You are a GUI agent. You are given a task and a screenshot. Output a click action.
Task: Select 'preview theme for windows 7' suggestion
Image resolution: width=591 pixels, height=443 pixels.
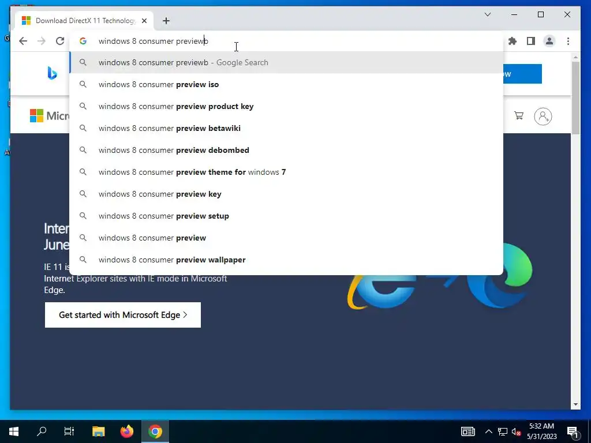click(286, 172)
